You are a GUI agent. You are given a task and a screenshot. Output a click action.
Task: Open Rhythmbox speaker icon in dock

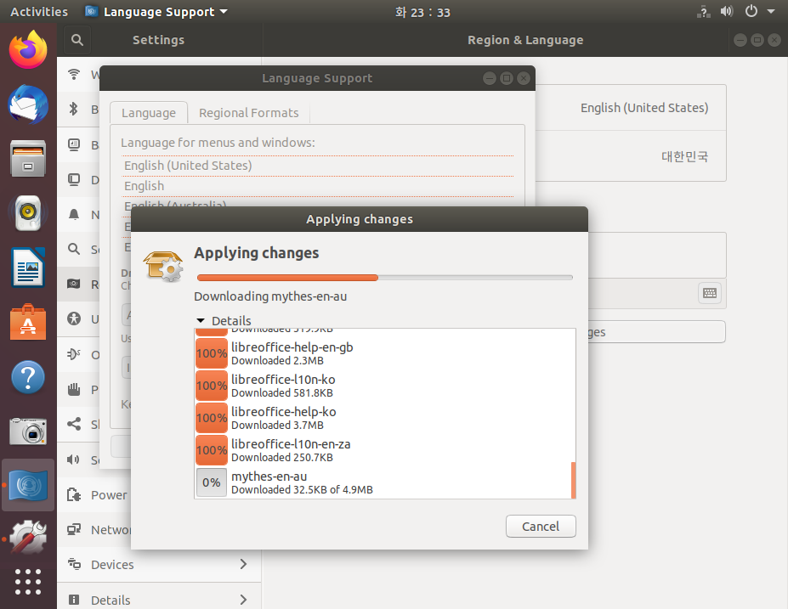(x=28, y=213)
